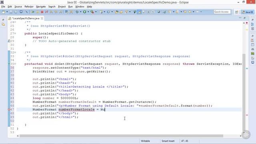Click the Save All toolbar icon
Screen dimensions: 256x144
click(x=16, y=12)
